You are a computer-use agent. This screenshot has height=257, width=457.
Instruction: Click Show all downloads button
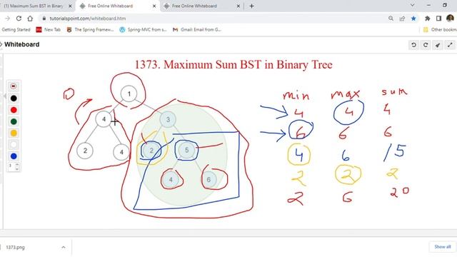pos(443,247)
